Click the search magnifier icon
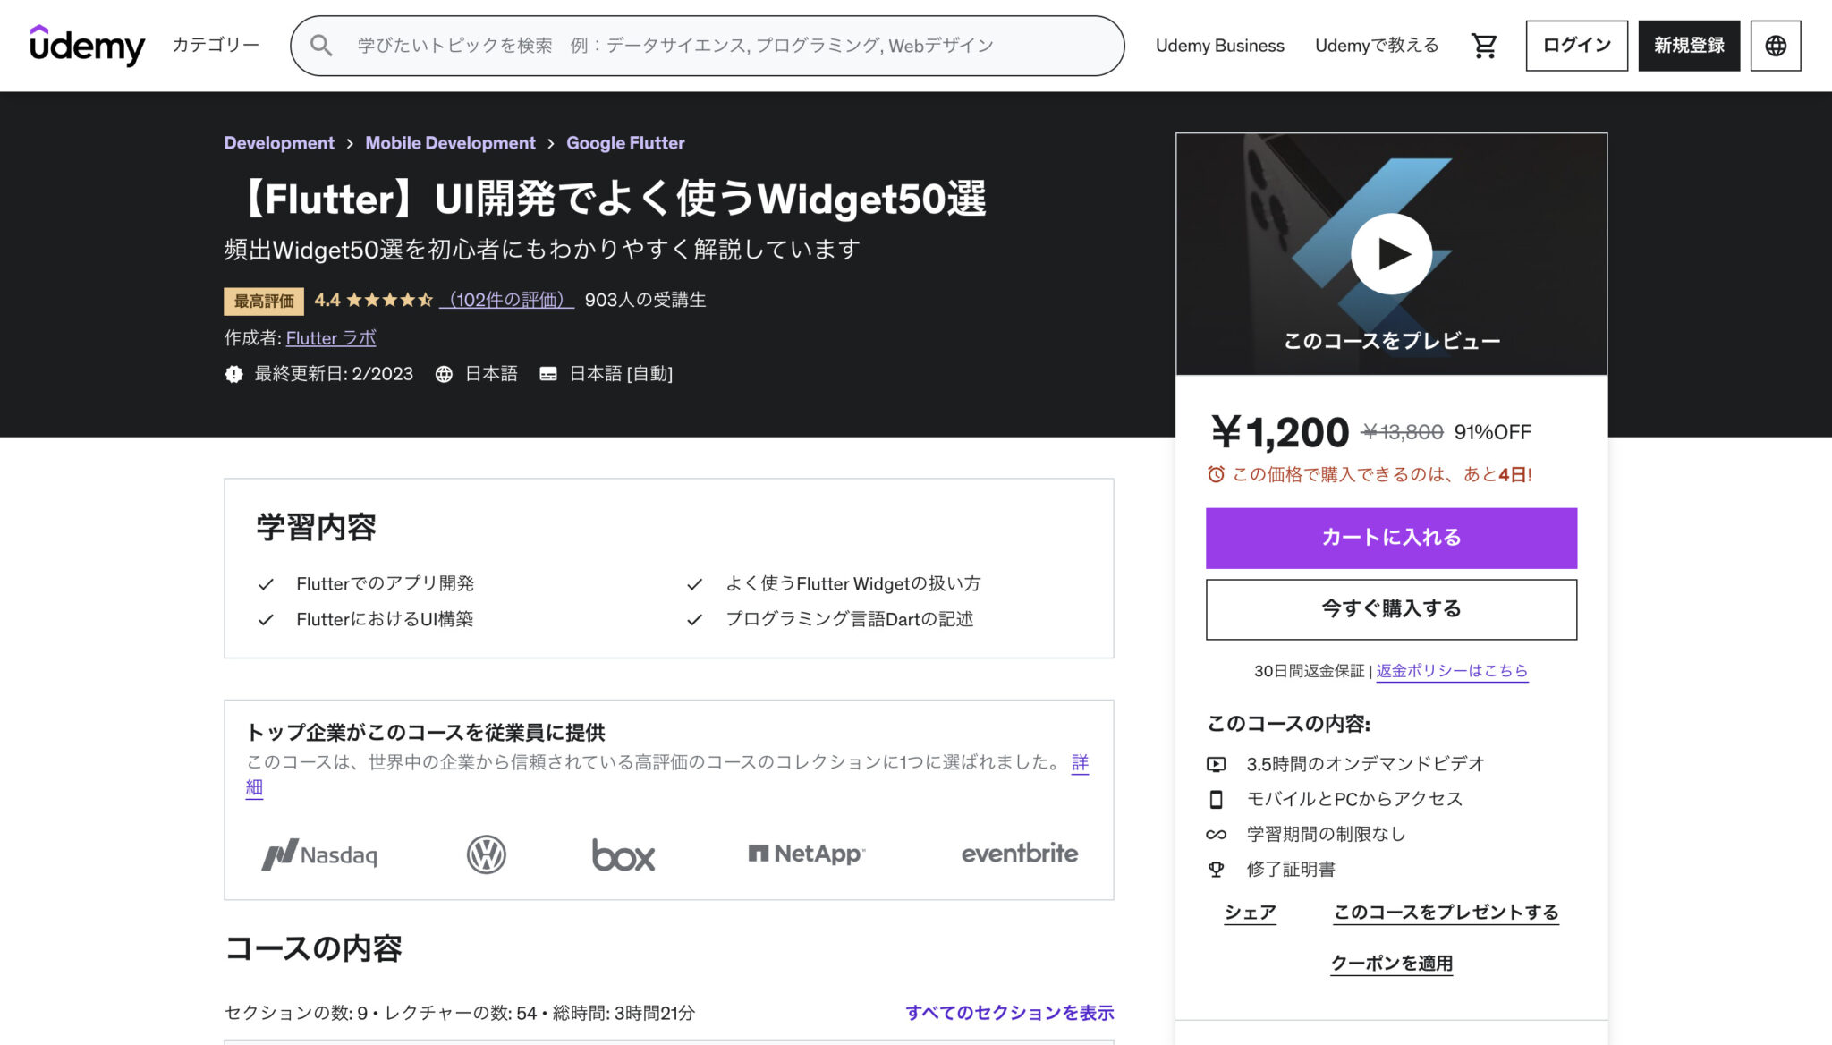The image size is (1832, 1045). pos(322,45)
